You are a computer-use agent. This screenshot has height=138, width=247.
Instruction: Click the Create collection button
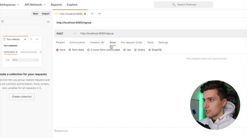point(22,97)
